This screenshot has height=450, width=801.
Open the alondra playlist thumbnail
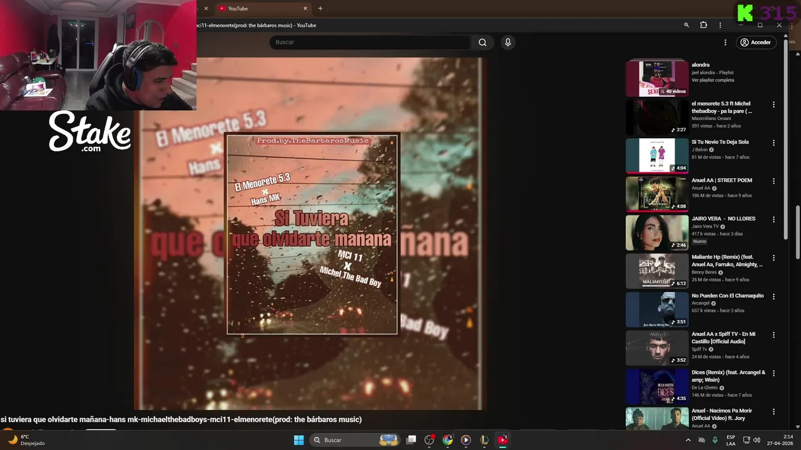point(656,78)
